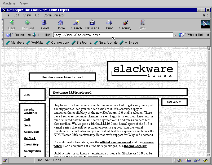Click the scrollbar up arrow
Viewport: 212px width, 165px height.
click(x=209, y=48)
